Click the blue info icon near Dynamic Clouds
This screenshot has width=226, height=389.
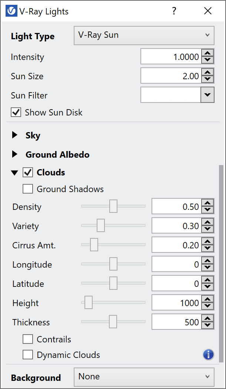pyautogui.click(x=208, y=355)
